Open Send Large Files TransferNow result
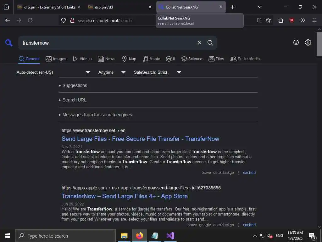 point(141,139)
